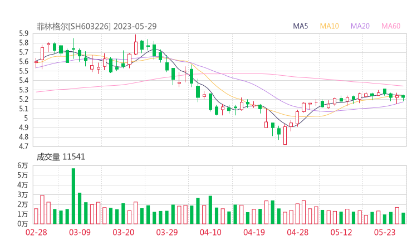Click the 5.2 price axis value
The height and width of the screenshot is (245, 412).
23,99
